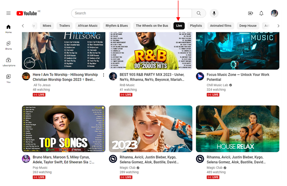The image size is (287, 186).
Task: Activate voice search microphone
Action: pos(214,13)
